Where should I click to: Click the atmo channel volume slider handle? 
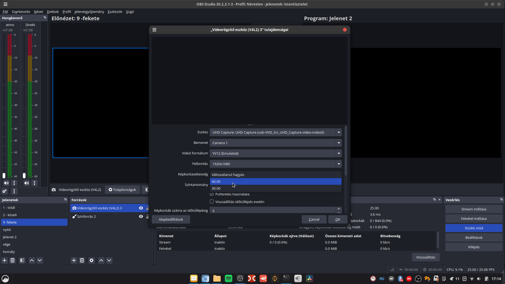pyautogui.click(x=4, y=175)
